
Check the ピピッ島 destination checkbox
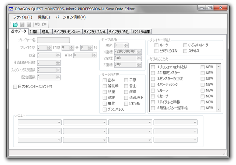pyautogui.click(x=126, y=104)
